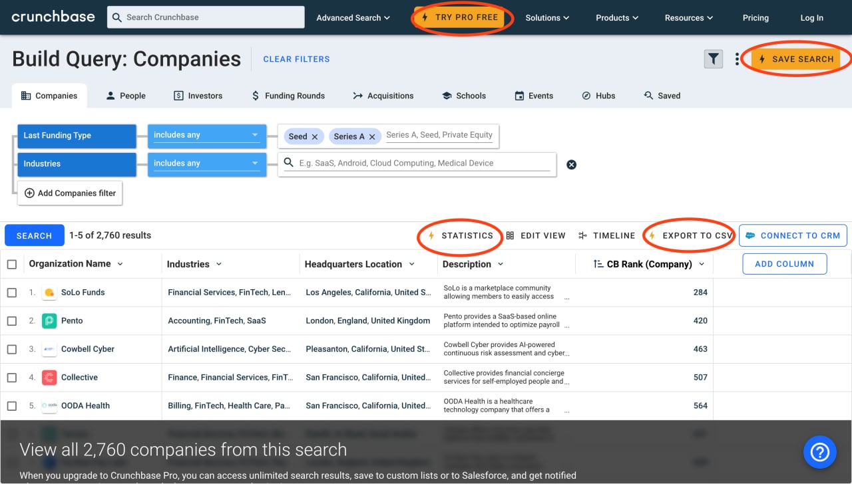Switch to the Hubs tab
The image size is (852, 484).
[598, 96]
